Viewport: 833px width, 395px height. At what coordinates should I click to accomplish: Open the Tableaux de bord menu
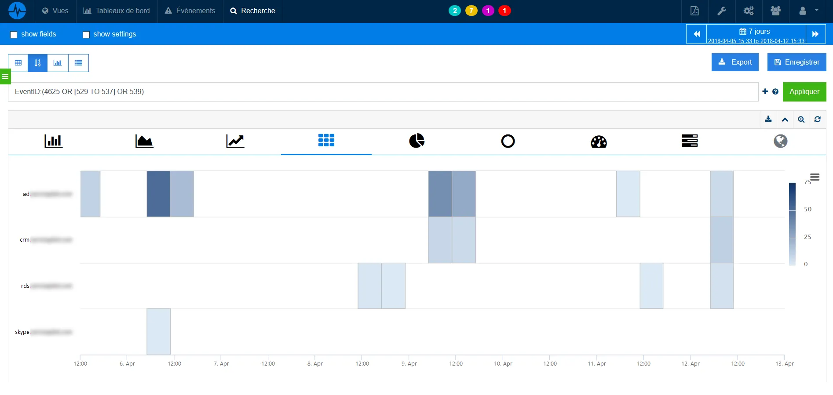pos(117,11)
